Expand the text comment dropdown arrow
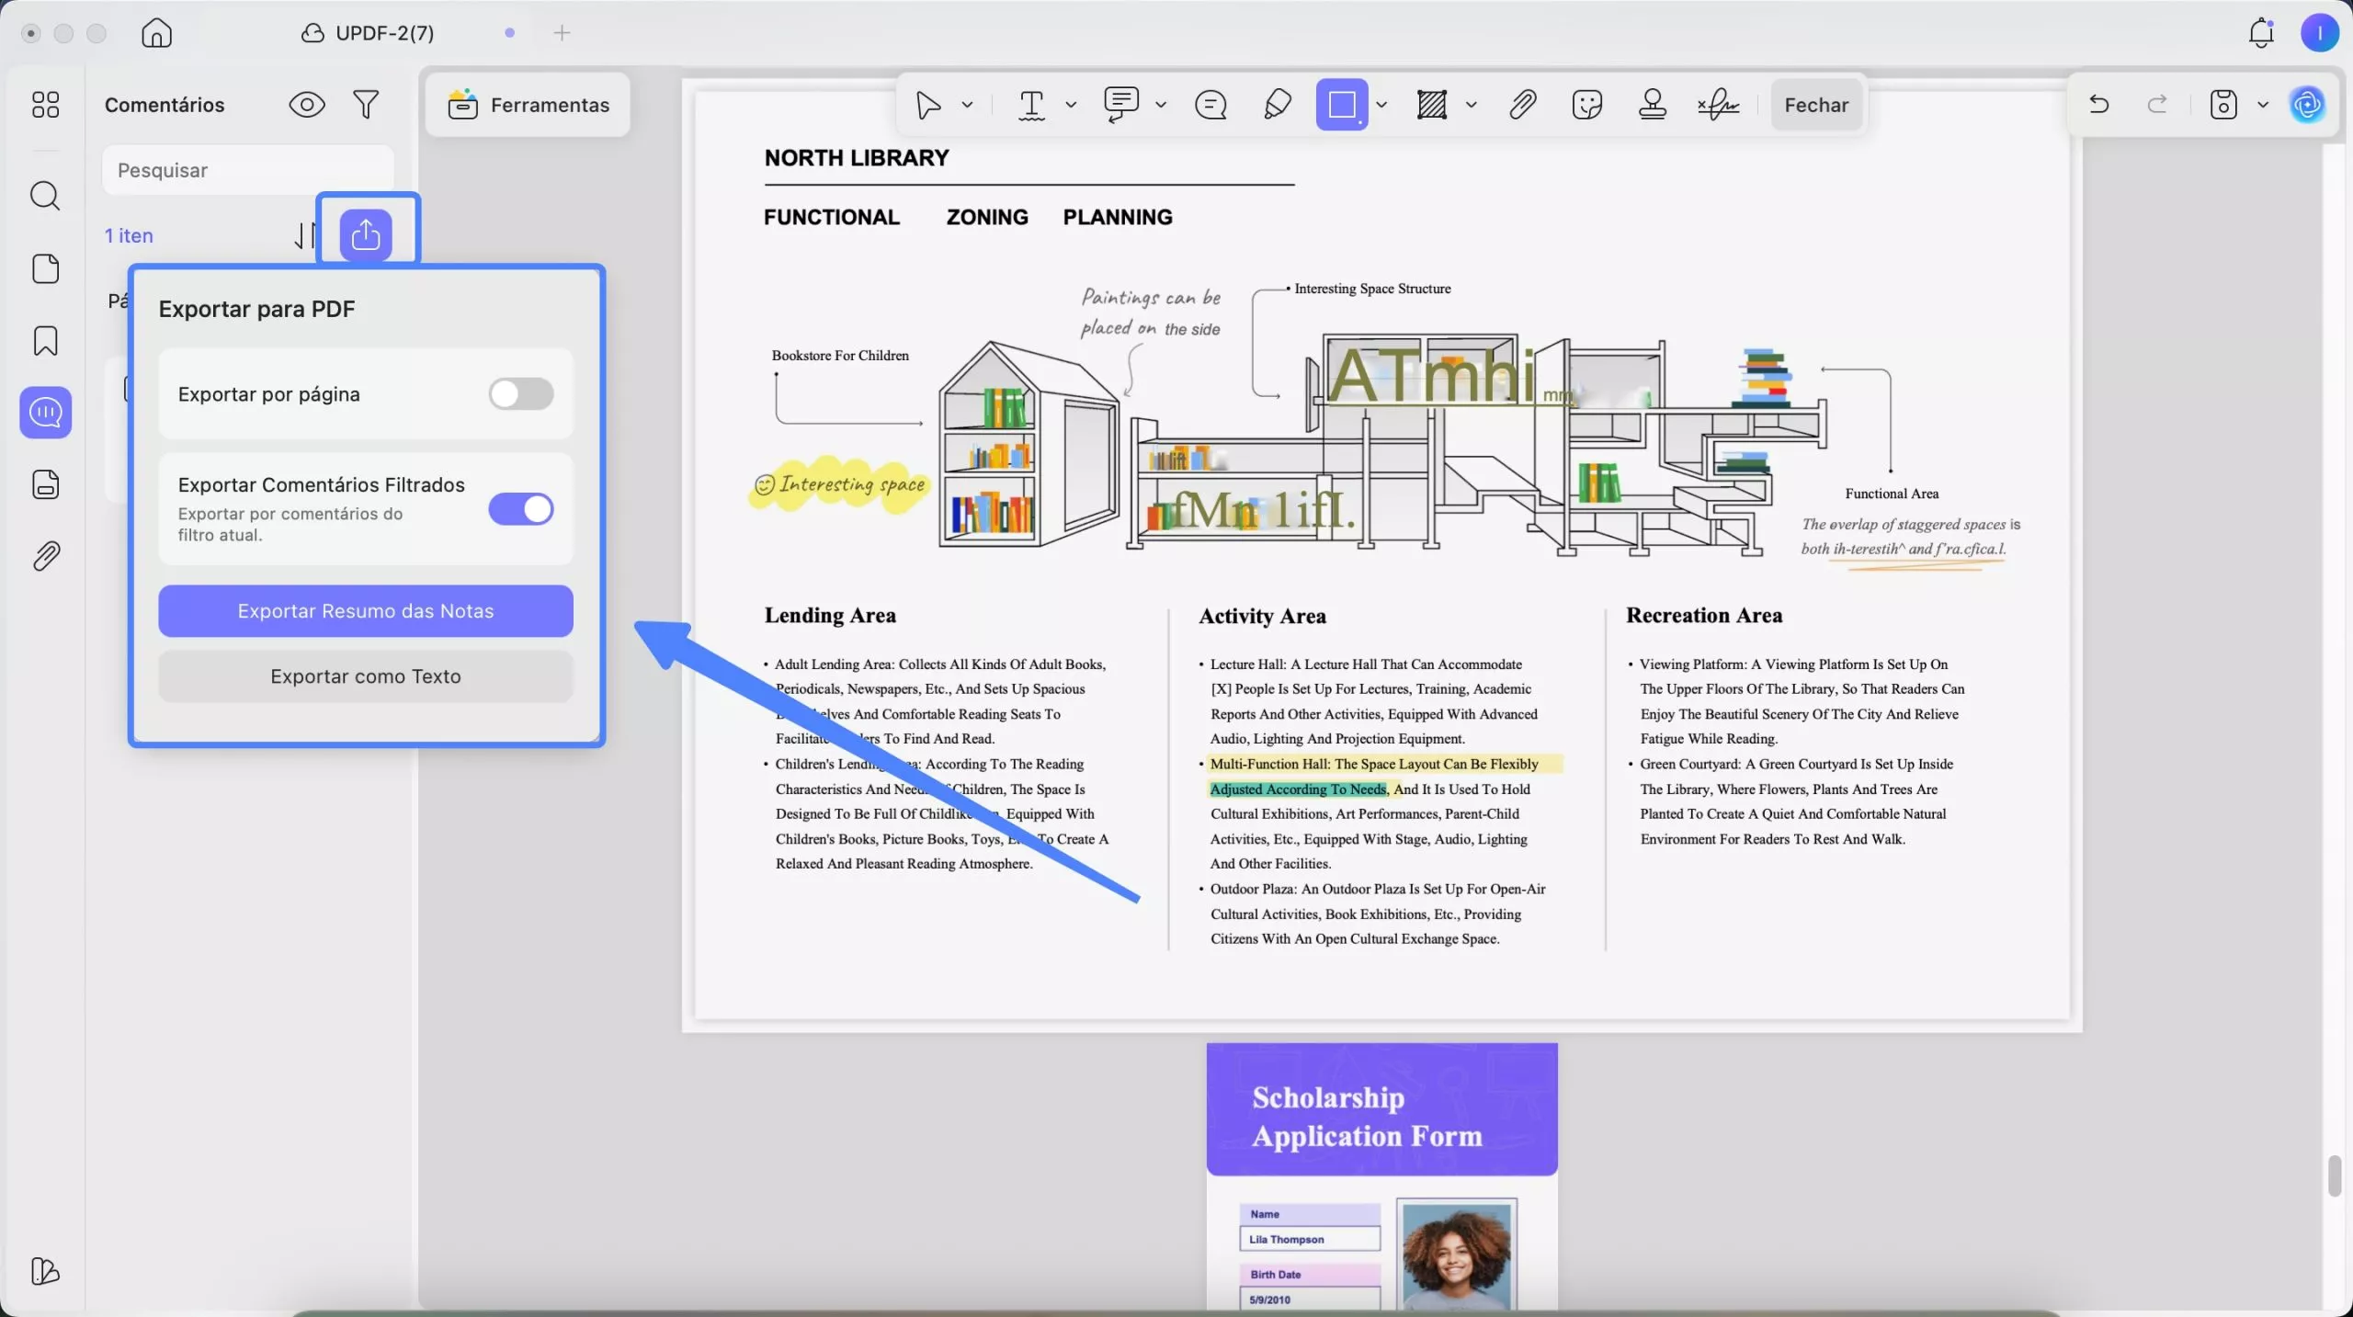Screen dimensions: 2353x1317 [1161, 105]
